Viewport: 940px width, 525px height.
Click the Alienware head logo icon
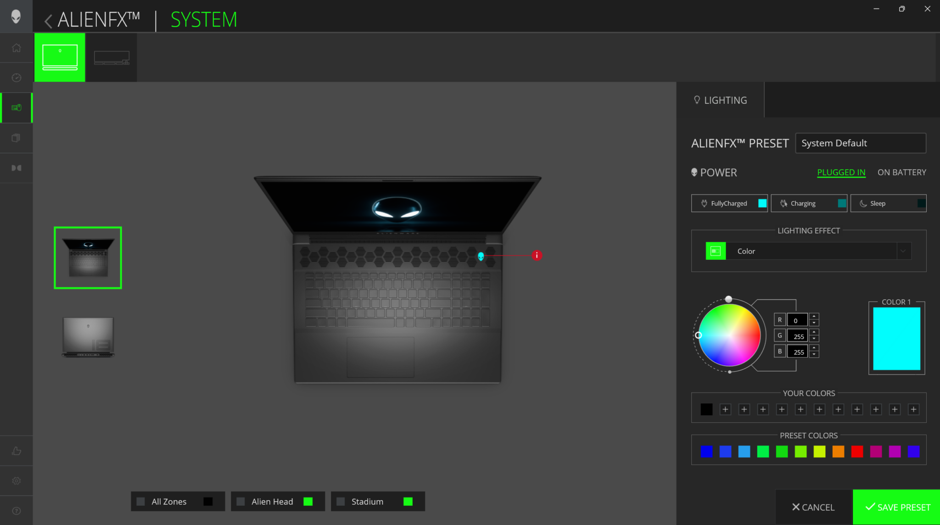click(16, 16)
